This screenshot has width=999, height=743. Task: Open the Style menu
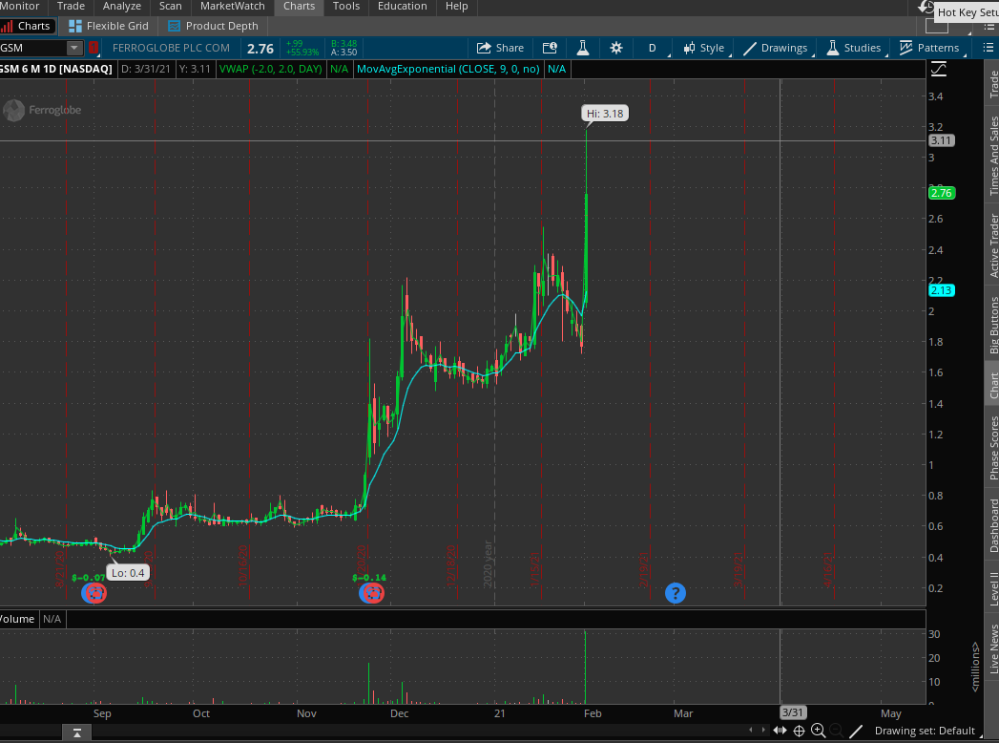pos(704,48)
